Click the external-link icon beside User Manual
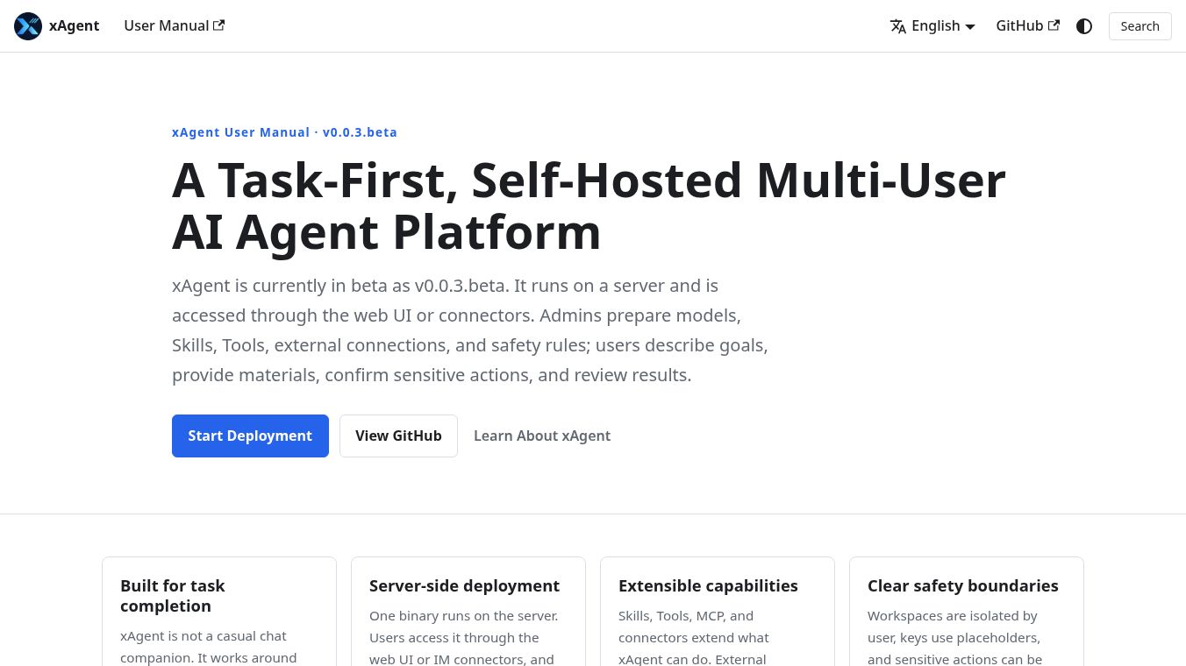1186x666 pixels. click(x=219, y=25)
